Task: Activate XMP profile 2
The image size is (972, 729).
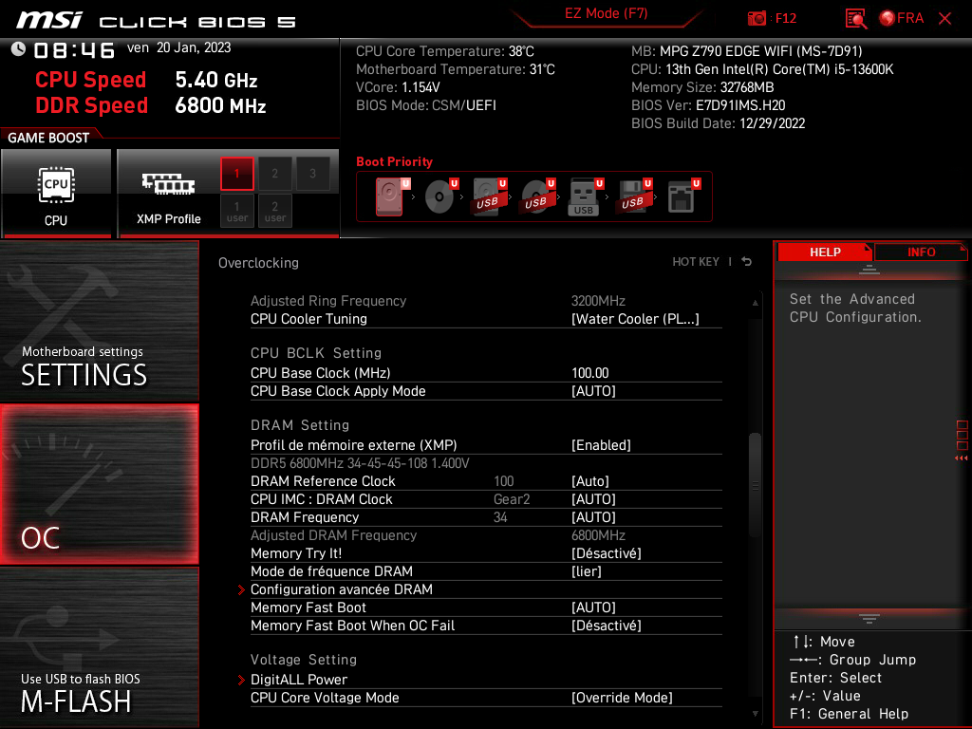Action: [274, 174]
